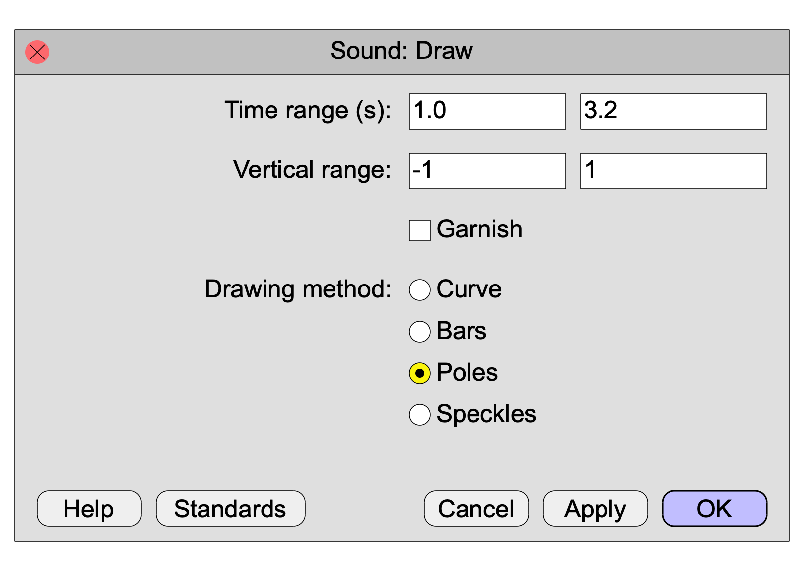This screenshot has width=804, height=571.
Task: Select the Curve drawing method
Action: coord(420,290)
